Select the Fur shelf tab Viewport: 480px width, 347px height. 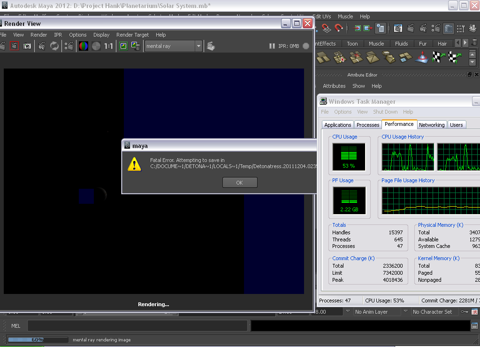pos(423,44)
